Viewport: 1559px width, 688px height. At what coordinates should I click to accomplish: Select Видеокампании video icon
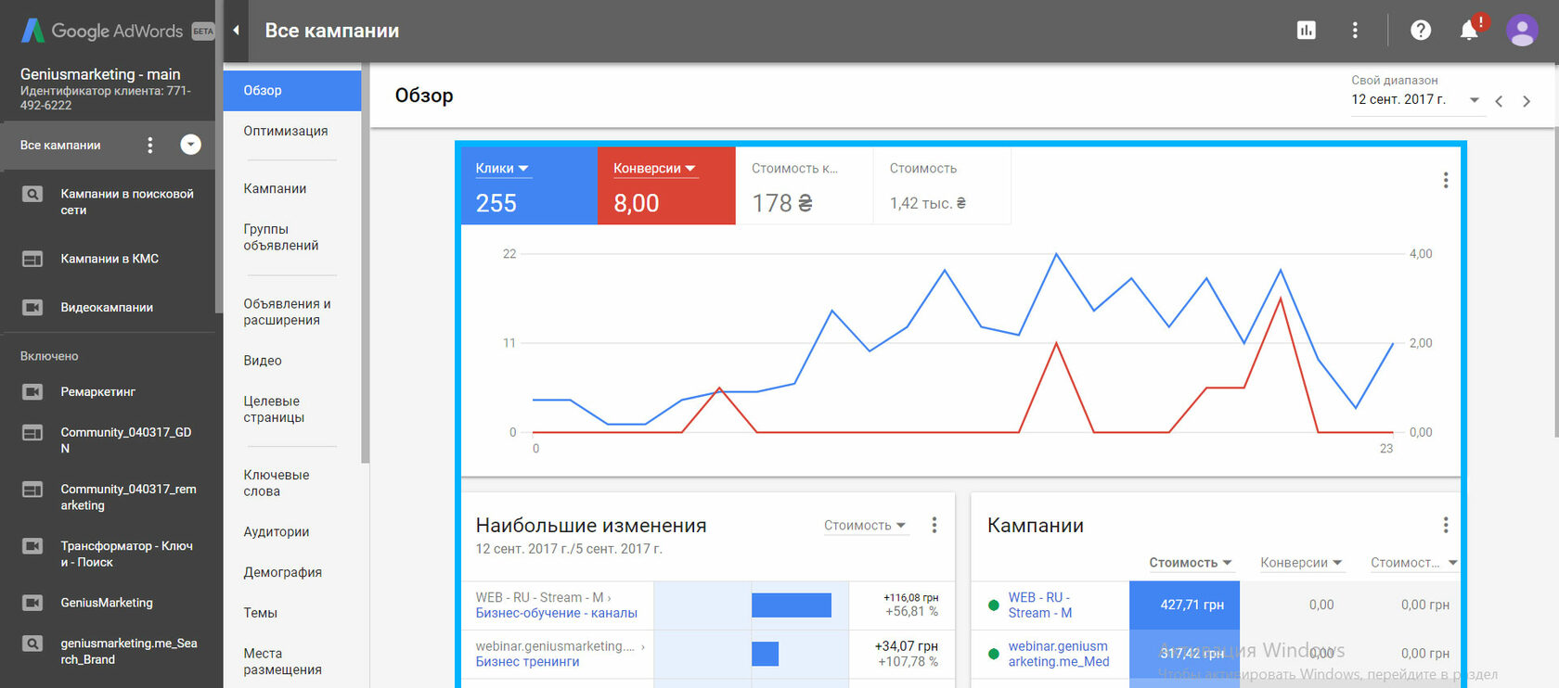(32, 307)
